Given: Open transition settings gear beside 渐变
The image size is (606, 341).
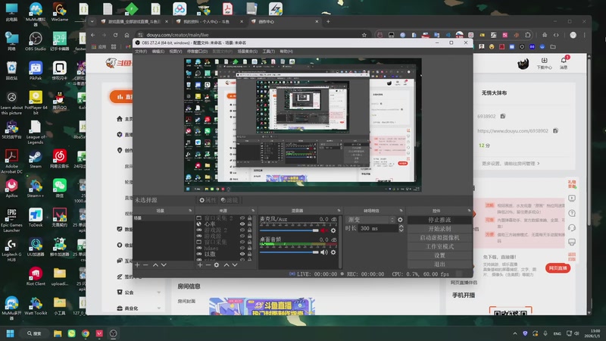Looking at the screenshot, I should click(401, 220).
